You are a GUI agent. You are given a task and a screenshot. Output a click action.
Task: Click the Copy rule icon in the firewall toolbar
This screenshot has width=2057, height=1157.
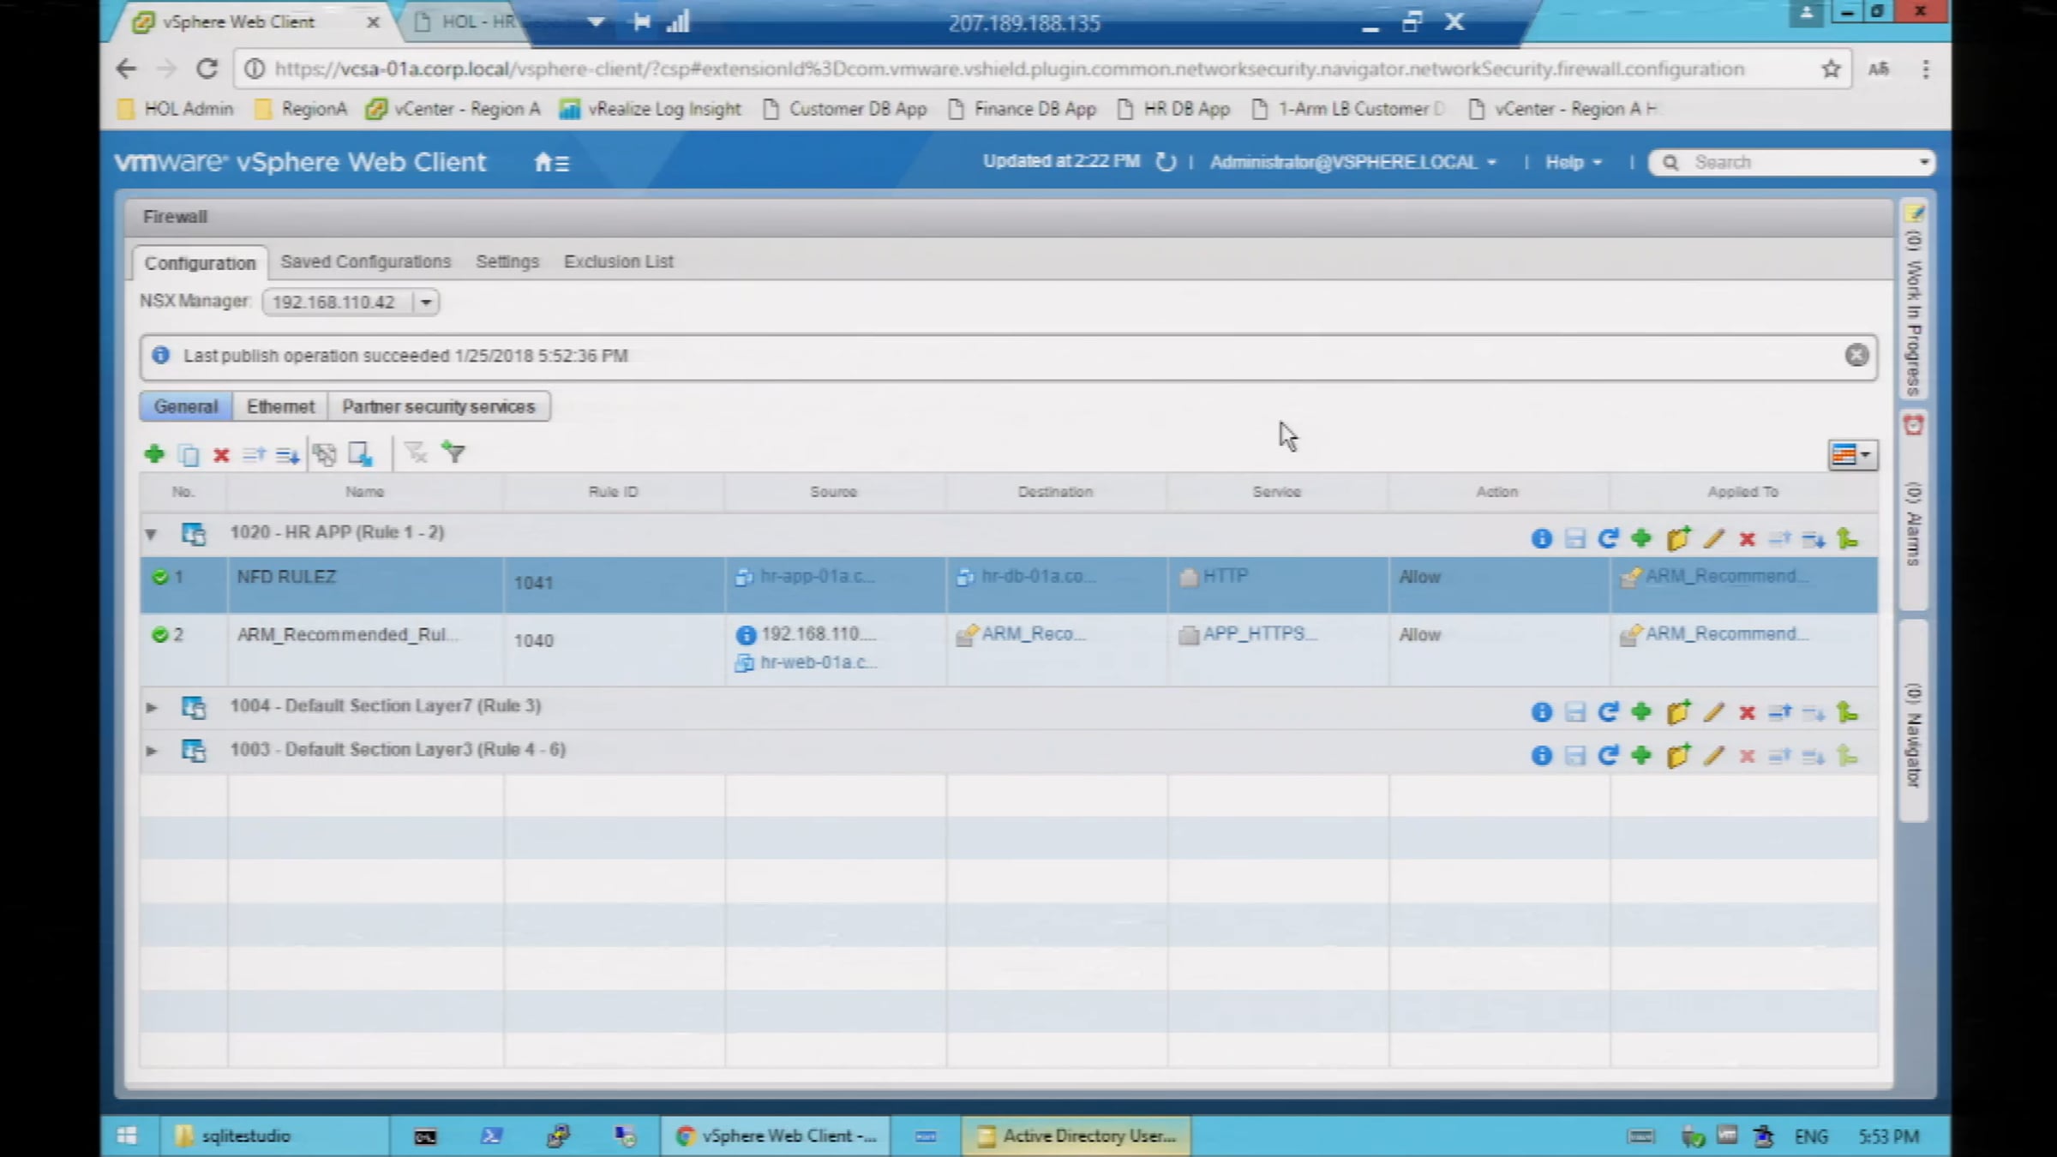[189, 454]
